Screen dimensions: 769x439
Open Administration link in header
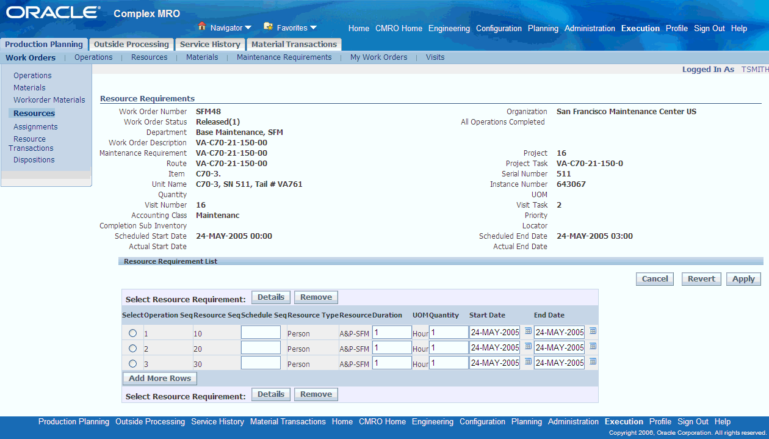[x=590, y=29]
